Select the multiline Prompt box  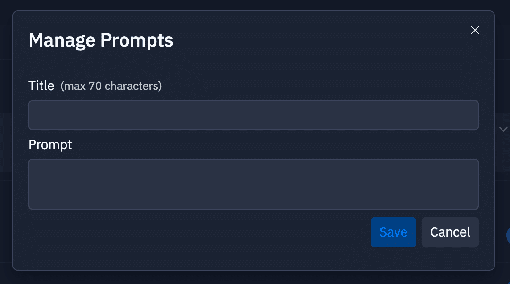click(253, 184)
